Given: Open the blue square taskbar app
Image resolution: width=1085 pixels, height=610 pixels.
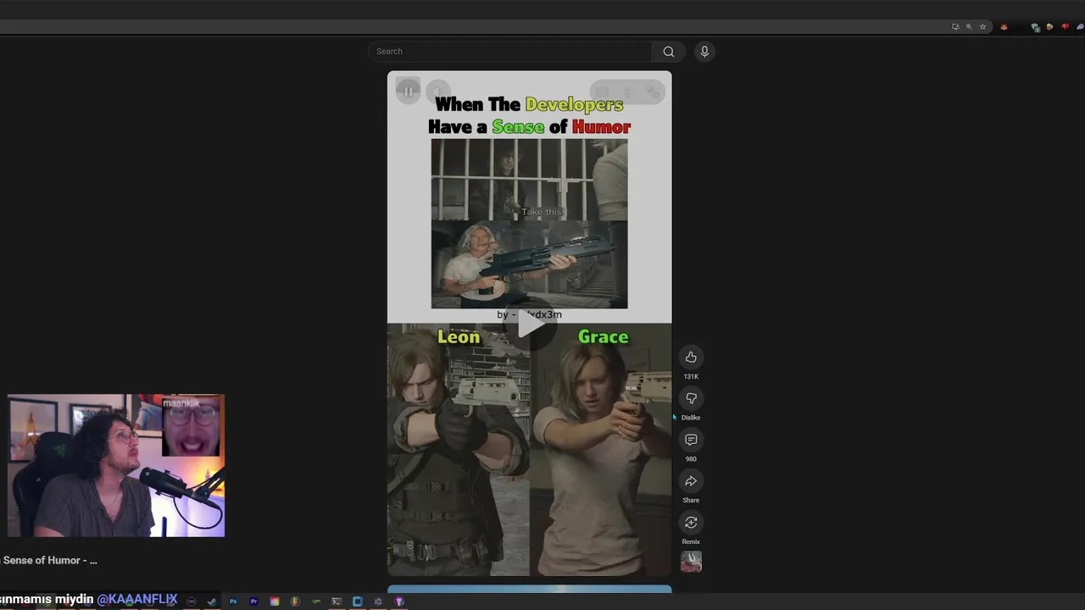Looking at the screenshot, I should tap(357, 602).
